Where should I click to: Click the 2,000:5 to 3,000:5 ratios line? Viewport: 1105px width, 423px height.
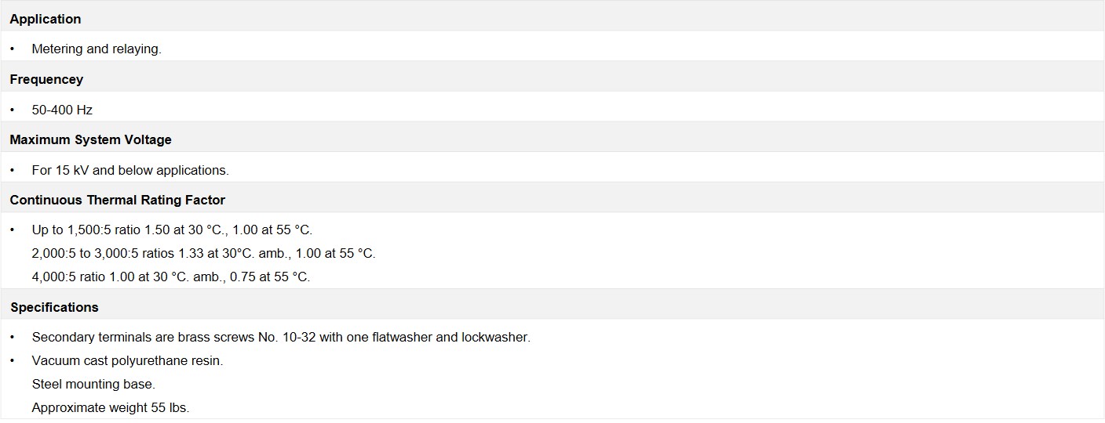coord(203,254)
